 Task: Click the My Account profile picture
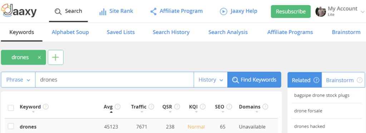point(321,11)
